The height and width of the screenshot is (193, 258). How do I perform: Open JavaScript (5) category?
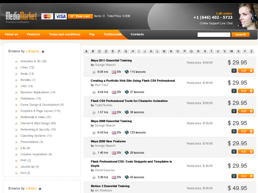pos(30,167)
